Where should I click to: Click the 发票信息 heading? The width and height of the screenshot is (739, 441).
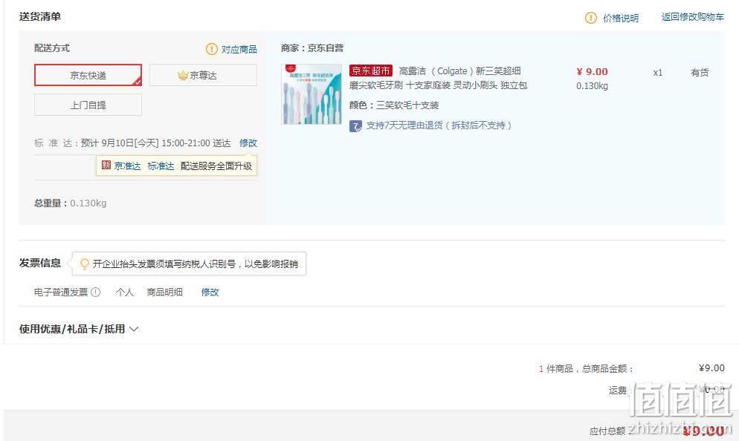pos(40,263)
